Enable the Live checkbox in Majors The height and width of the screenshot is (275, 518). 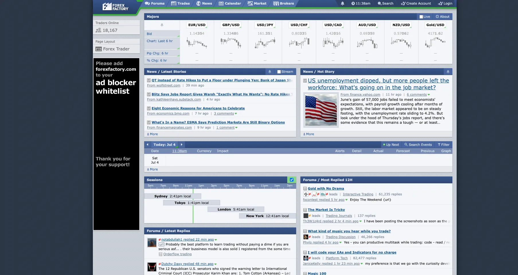click(x=421, y=17)
